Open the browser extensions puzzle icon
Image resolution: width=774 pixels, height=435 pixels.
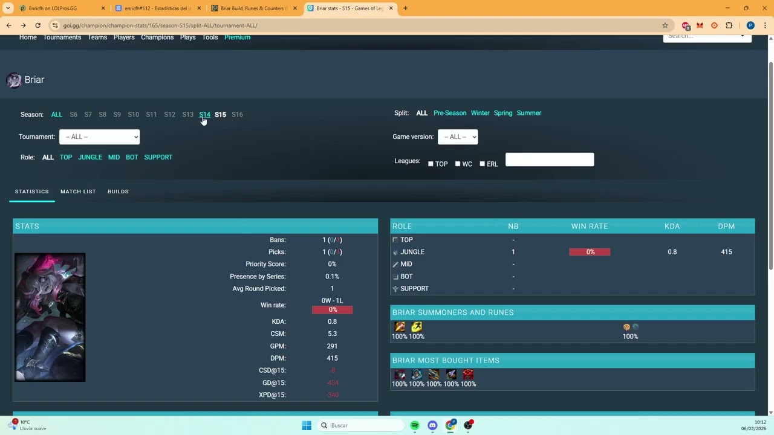(x=729, y=25)
